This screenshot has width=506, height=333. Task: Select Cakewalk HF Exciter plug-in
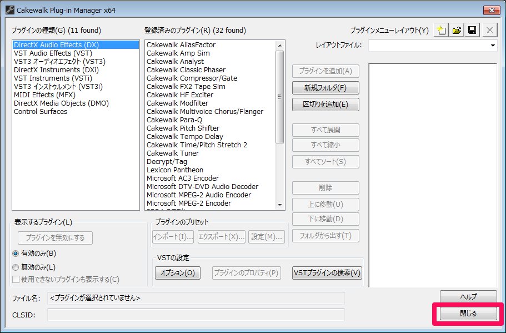[211, 95]
